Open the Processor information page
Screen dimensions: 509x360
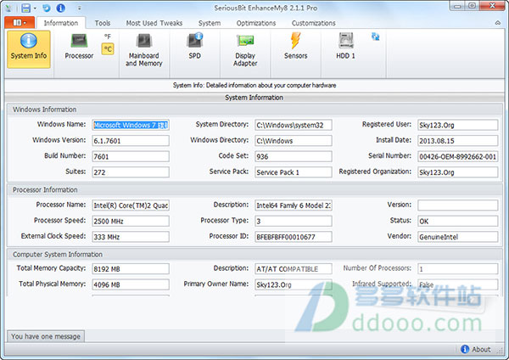click(79, 47)
